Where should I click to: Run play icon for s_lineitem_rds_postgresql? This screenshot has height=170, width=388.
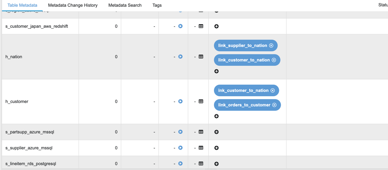180,164
